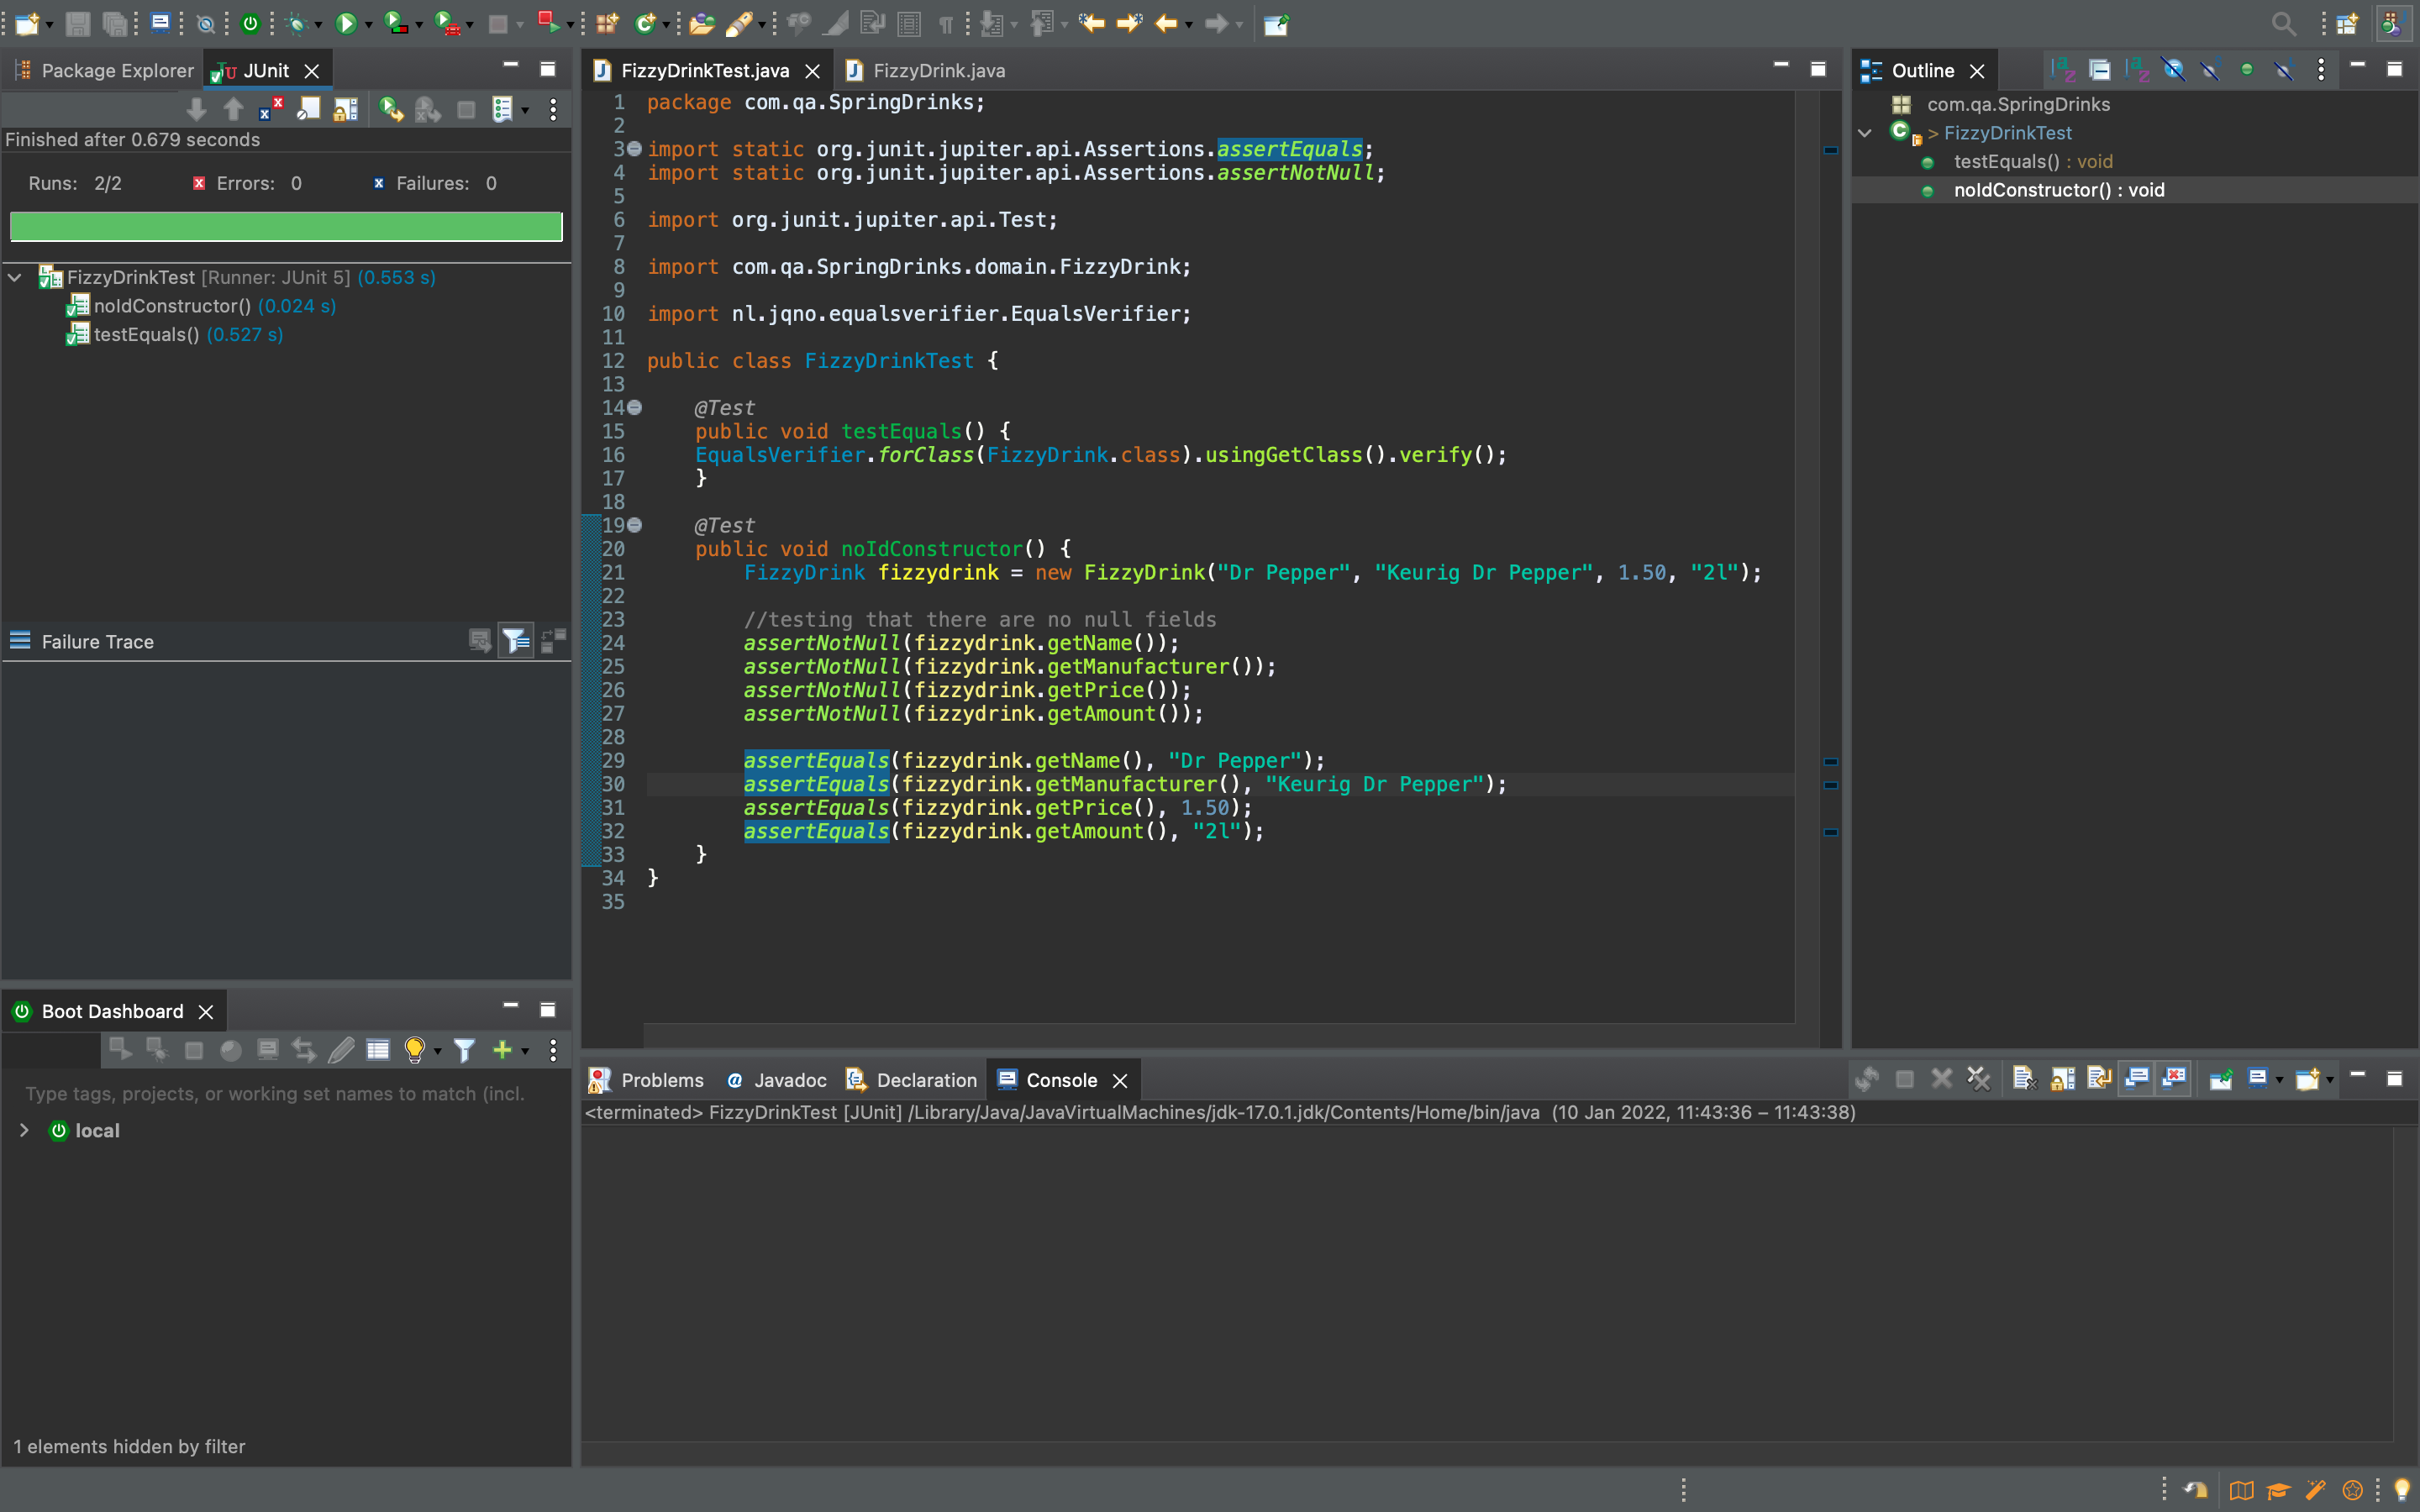The width and height of the screenshot is (2420, 1512).
Task: Expand the local node in Boot Dashboard
Action: coord(24,1130)
